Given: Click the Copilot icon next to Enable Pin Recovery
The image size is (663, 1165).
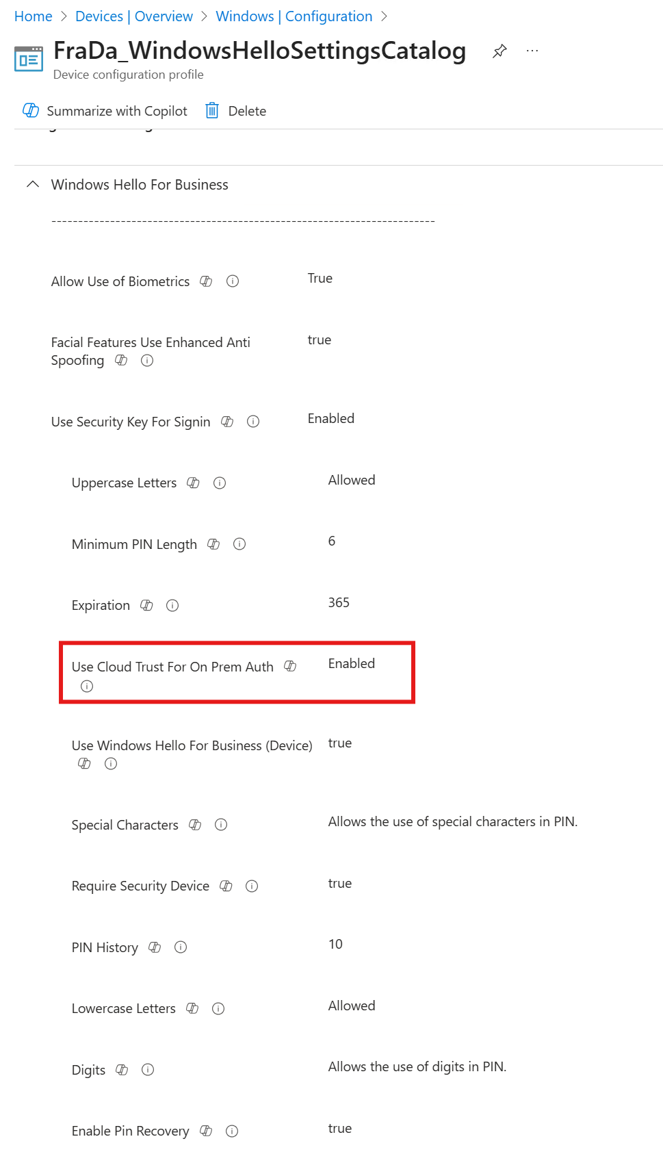Looking at the screenshot, I should (x=205, y=1131).
